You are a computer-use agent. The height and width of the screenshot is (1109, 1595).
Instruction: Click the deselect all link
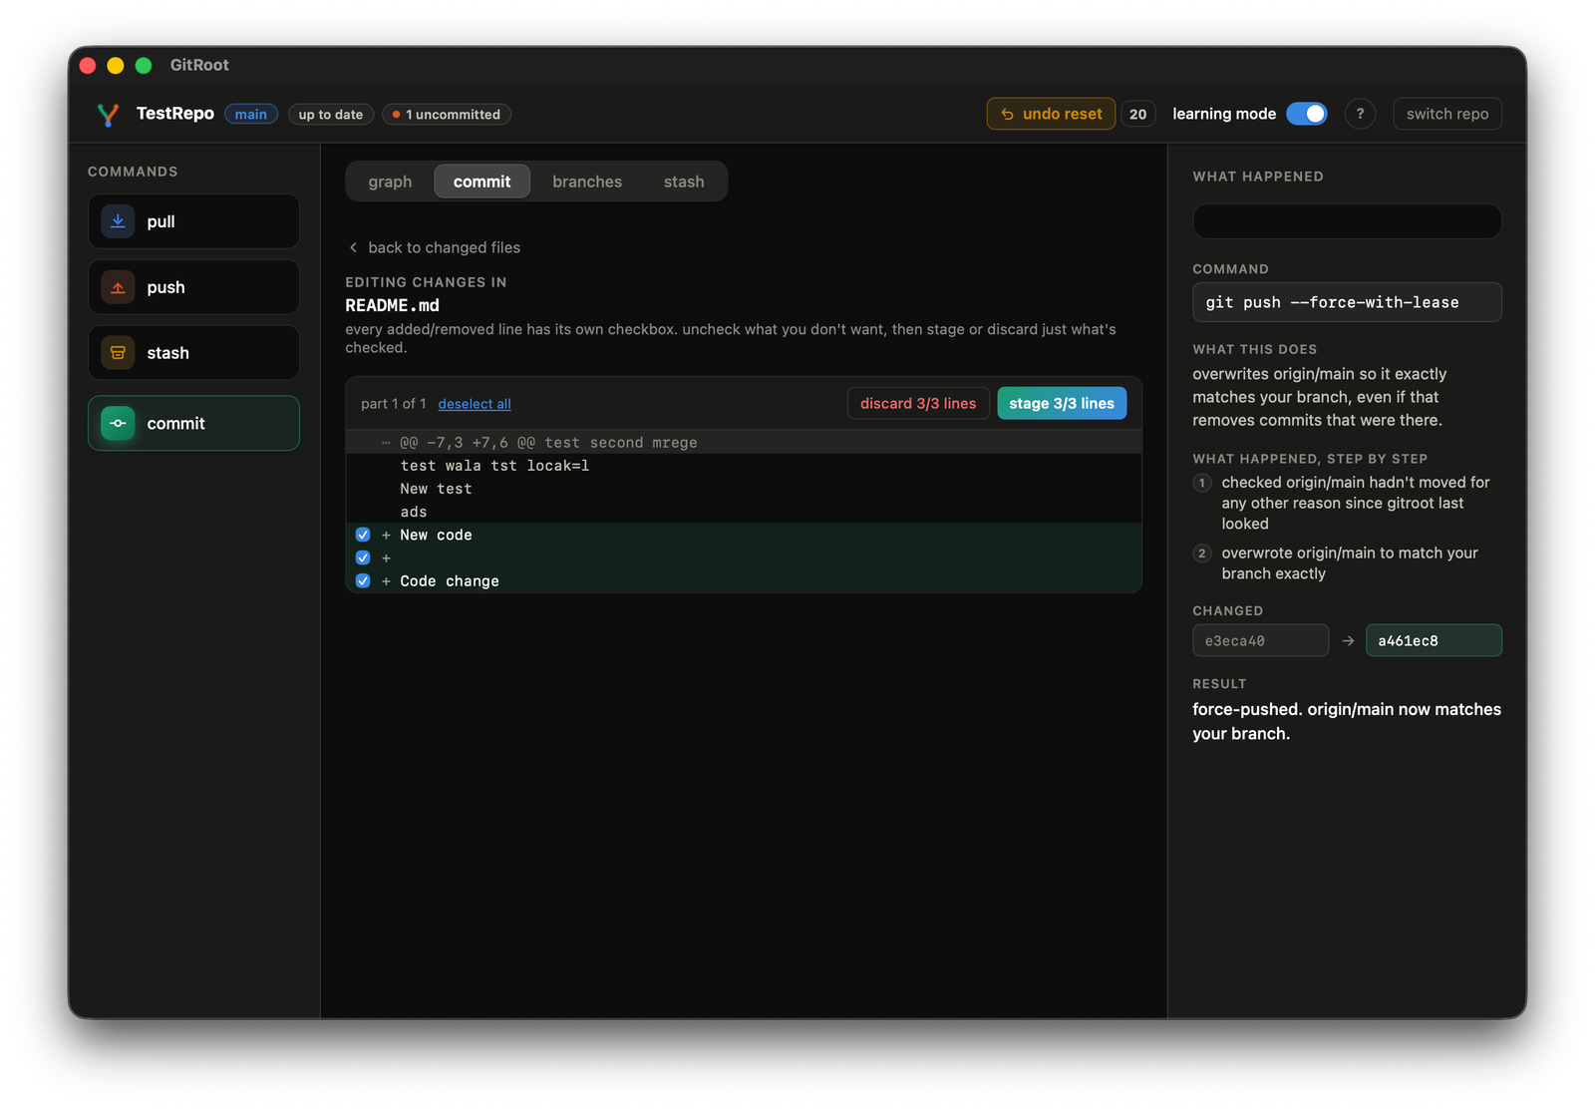[475, 404]
